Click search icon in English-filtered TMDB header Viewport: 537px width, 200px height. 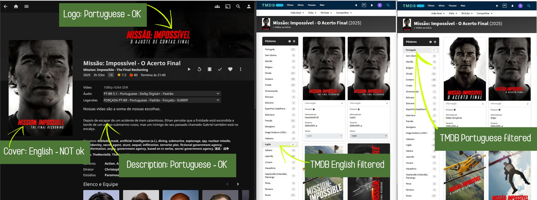click(388, 5)
